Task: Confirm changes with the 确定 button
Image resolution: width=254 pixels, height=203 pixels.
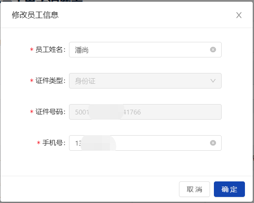Action: [x=229, y=189]
